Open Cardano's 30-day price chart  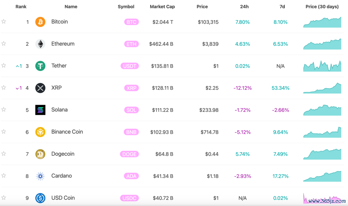coord(322,176)
